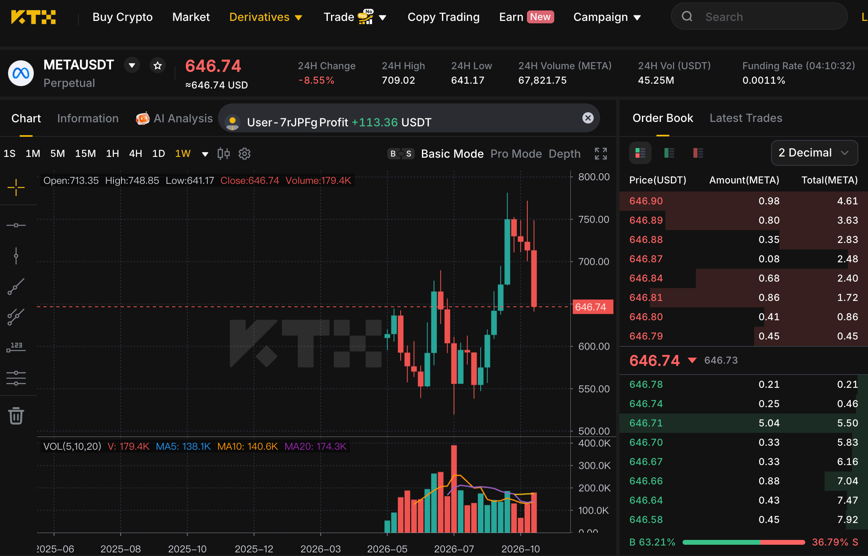Select 1S timeframe
868x556 pixels.
(x=10, y=153)
